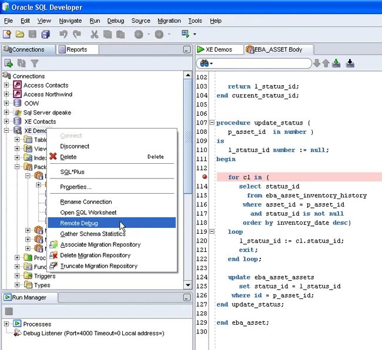Choose Disconnect from context menu

[x=112, y=146]
